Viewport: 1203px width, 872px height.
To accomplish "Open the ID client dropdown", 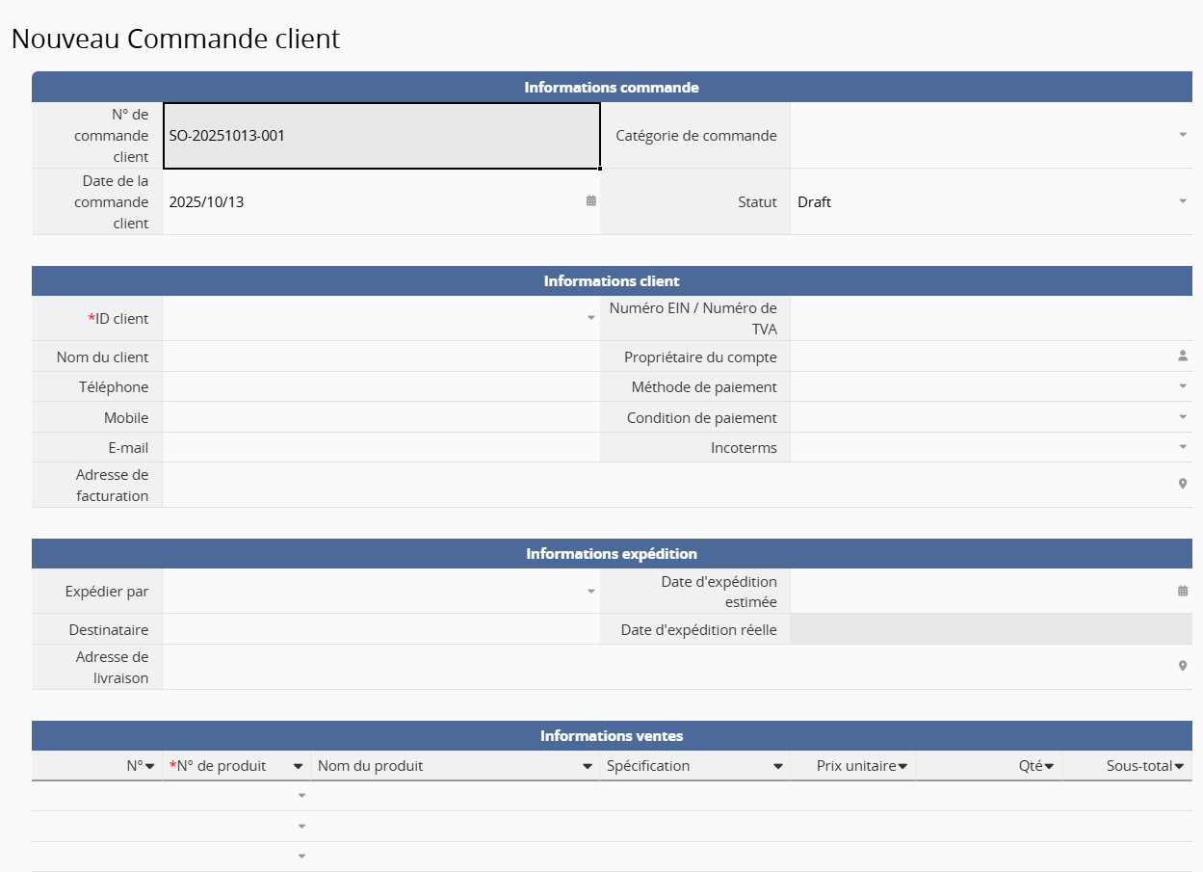I will pos(591,318).
